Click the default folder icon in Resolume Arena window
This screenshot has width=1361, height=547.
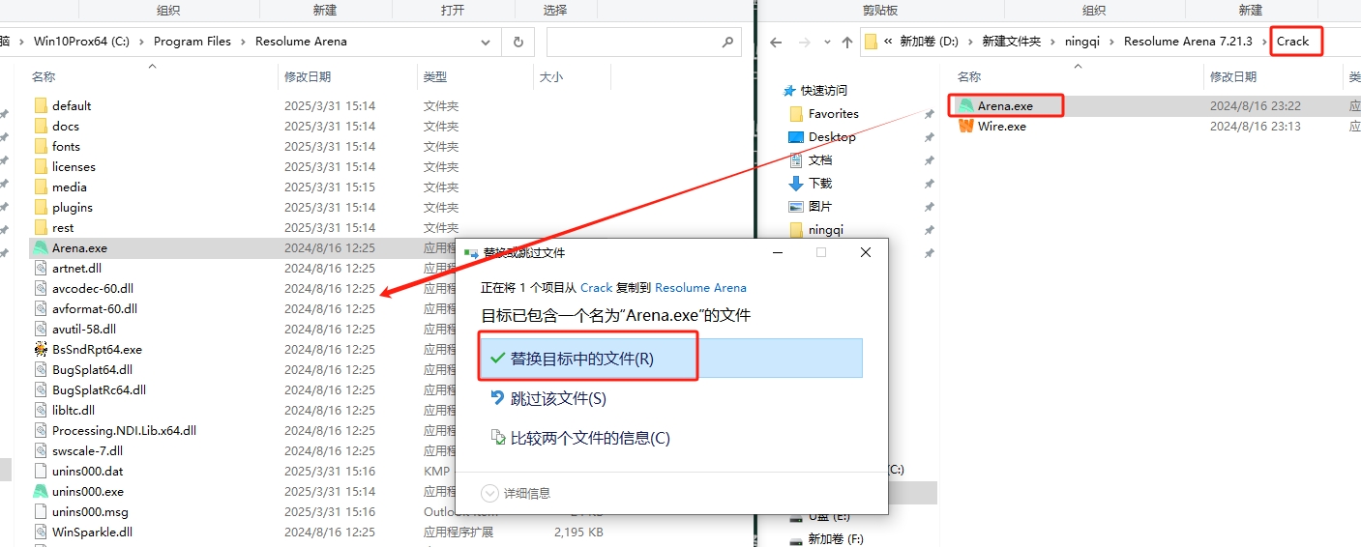coord(41,105)
